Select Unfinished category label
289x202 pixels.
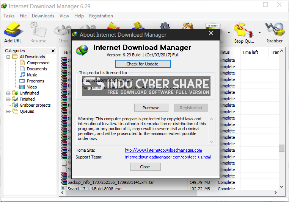pyautogui.click(x=29, y=93)
